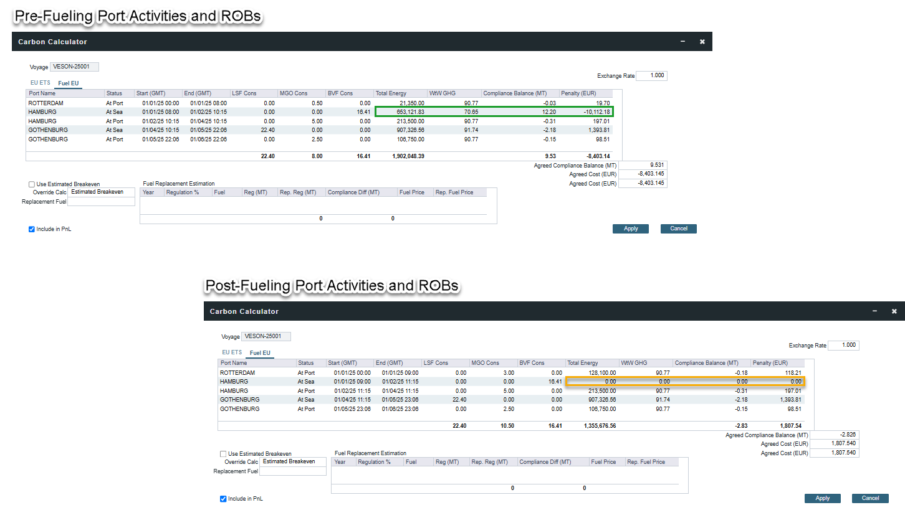
Task: Check Use Estimated Breakeven in Post-Fueling window
Action: [224, 454]
